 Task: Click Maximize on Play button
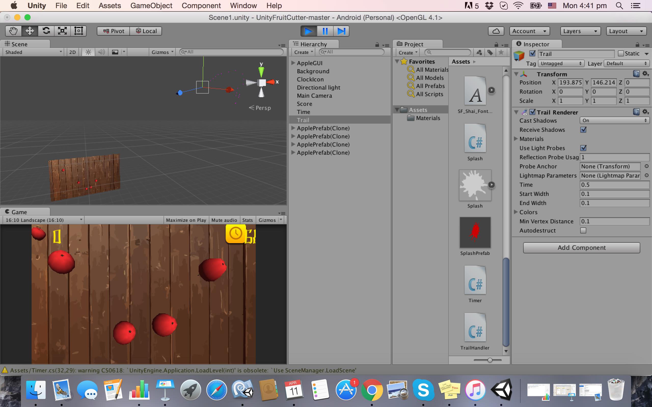coord(186,220)
